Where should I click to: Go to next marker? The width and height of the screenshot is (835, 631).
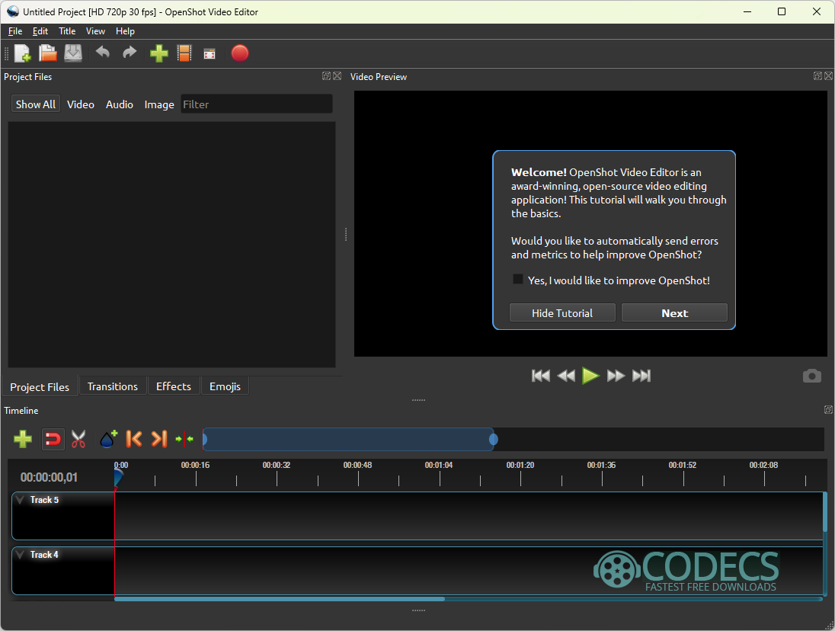tap(159, 439)
